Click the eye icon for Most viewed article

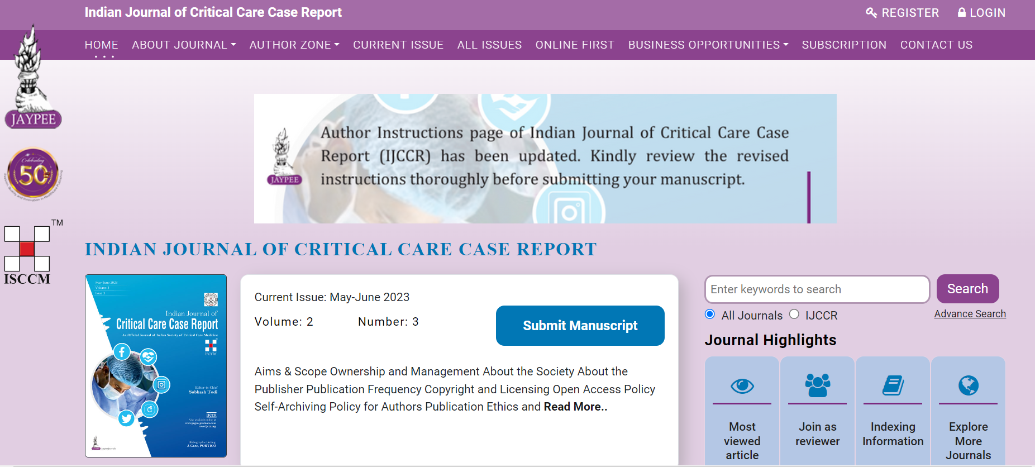742,385
